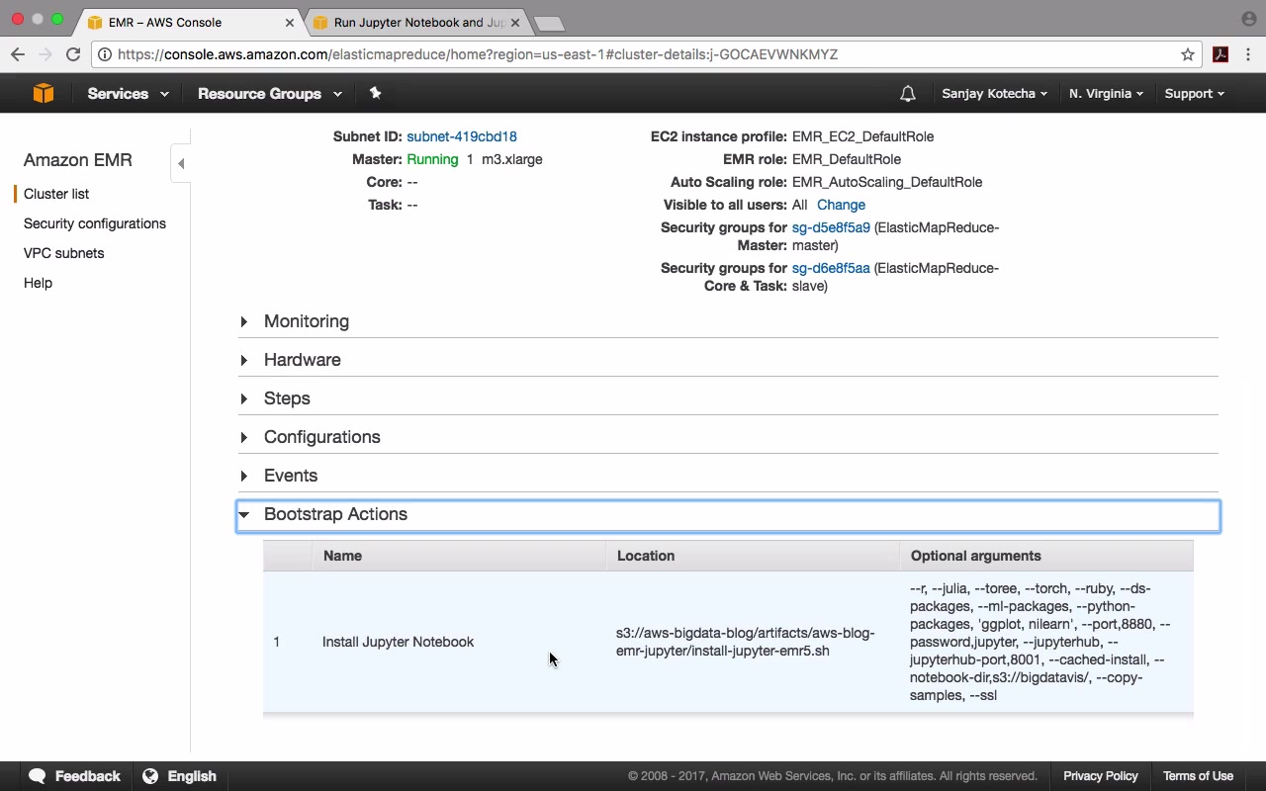Switch to the Run Jupyter Notebook tab
This screenshot has height=791, width=1266.
tap(417, 22)
